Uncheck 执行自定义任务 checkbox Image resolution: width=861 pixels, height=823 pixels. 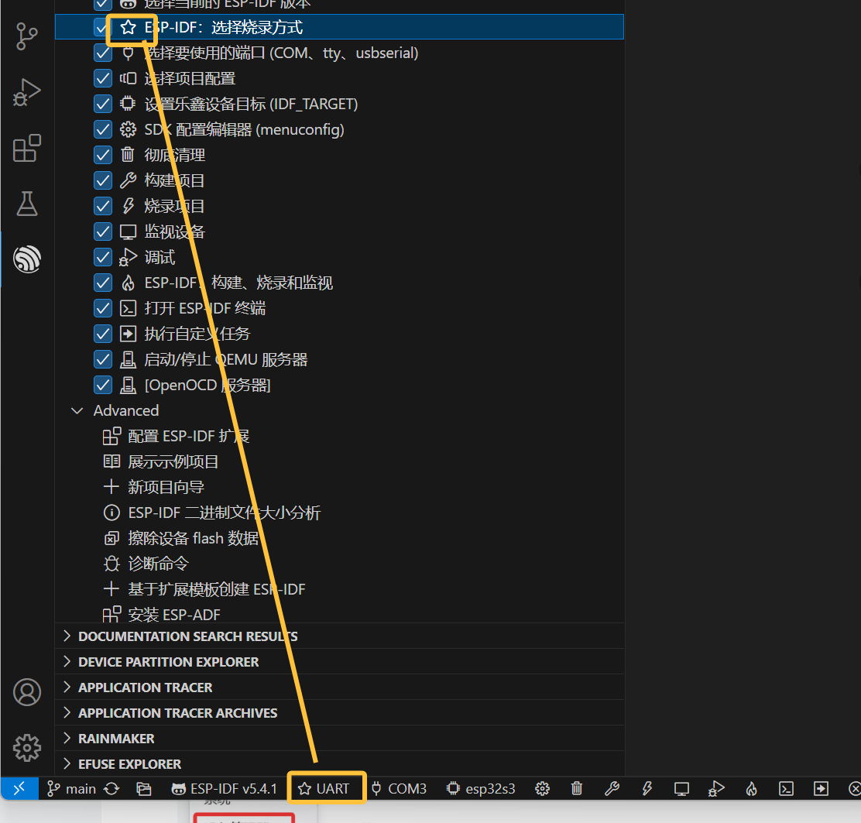pyautogui.click(x=103, y=334)
